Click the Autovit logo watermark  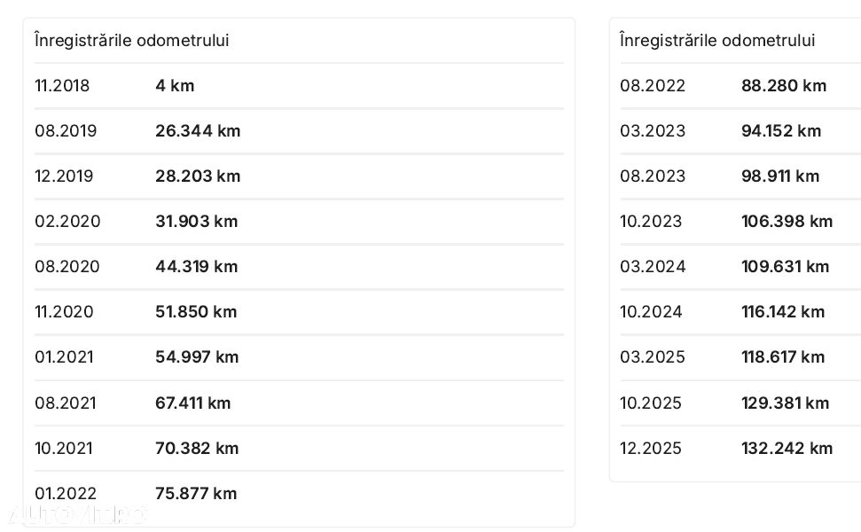pos(77,514)
